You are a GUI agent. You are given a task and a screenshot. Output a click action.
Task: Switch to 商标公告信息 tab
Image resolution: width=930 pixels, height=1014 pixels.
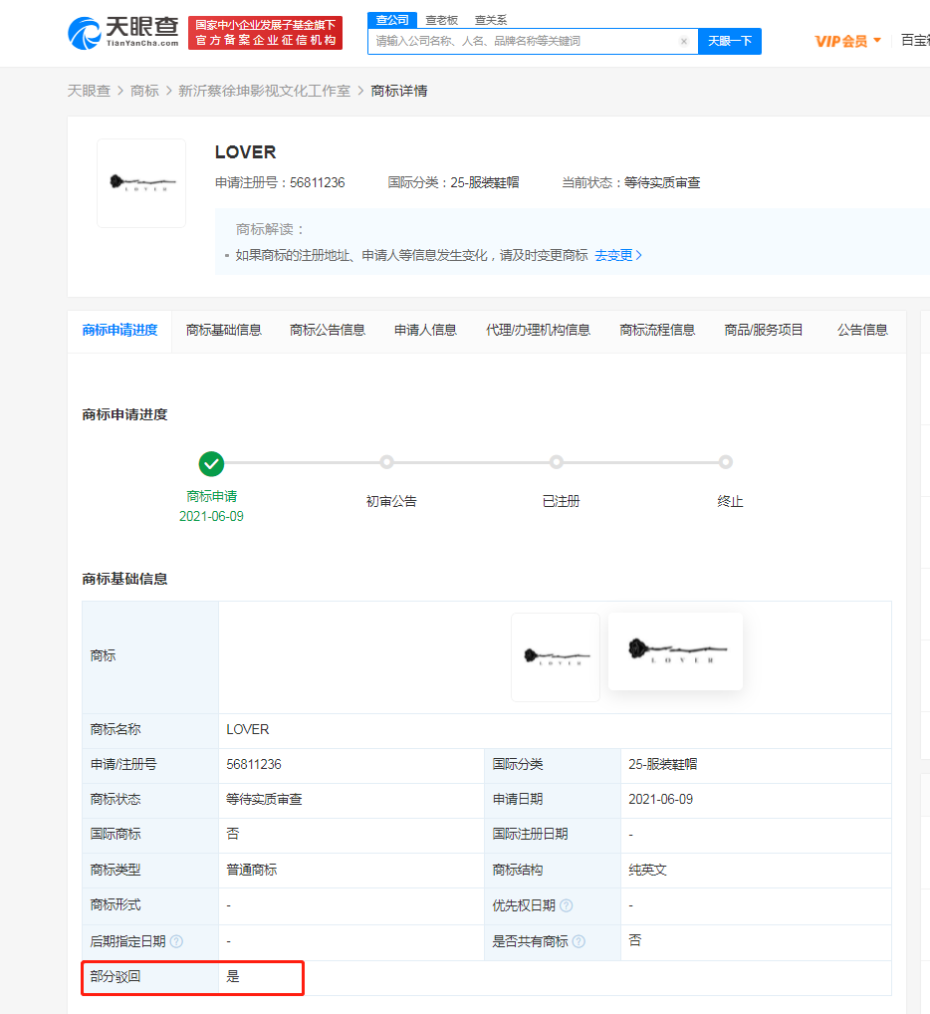pyautogui.click(x=328, y=331)
